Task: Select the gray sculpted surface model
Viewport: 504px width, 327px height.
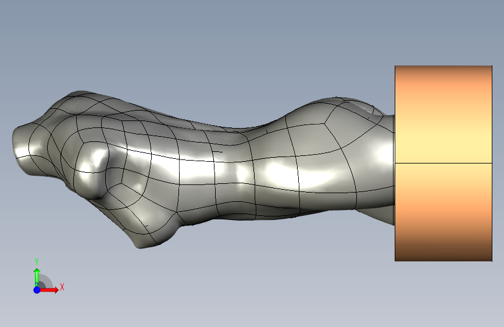Action: tap(203, 170)
